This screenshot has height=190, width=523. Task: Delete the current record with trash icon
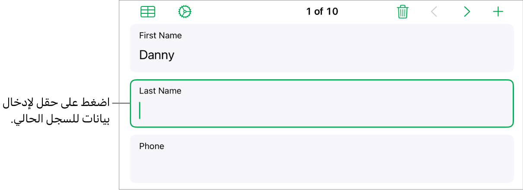[x=402, y=12]
